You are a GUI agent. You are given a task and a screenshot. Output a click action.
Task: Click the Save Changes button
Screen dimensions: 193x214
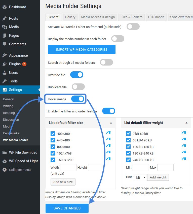[67, 208]
